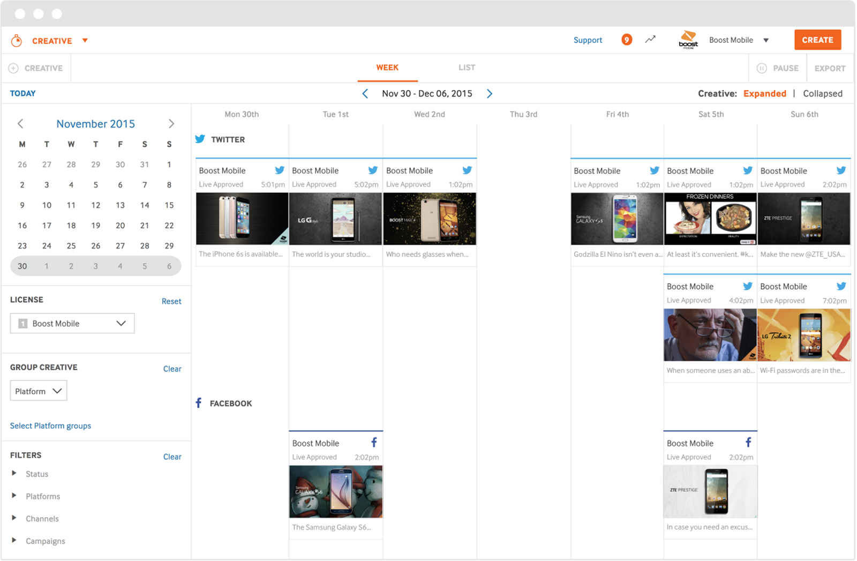Click the Thu 3rd column header
The height and width of the screenshot is (561, 857).
pos(523,114)
